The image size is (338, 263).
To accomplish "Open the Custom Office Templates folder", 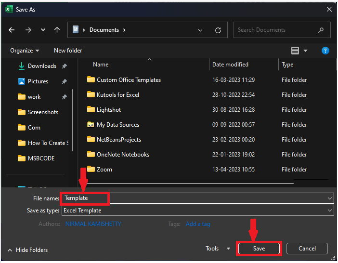I will pyautogui.click(x=129, y=80).
